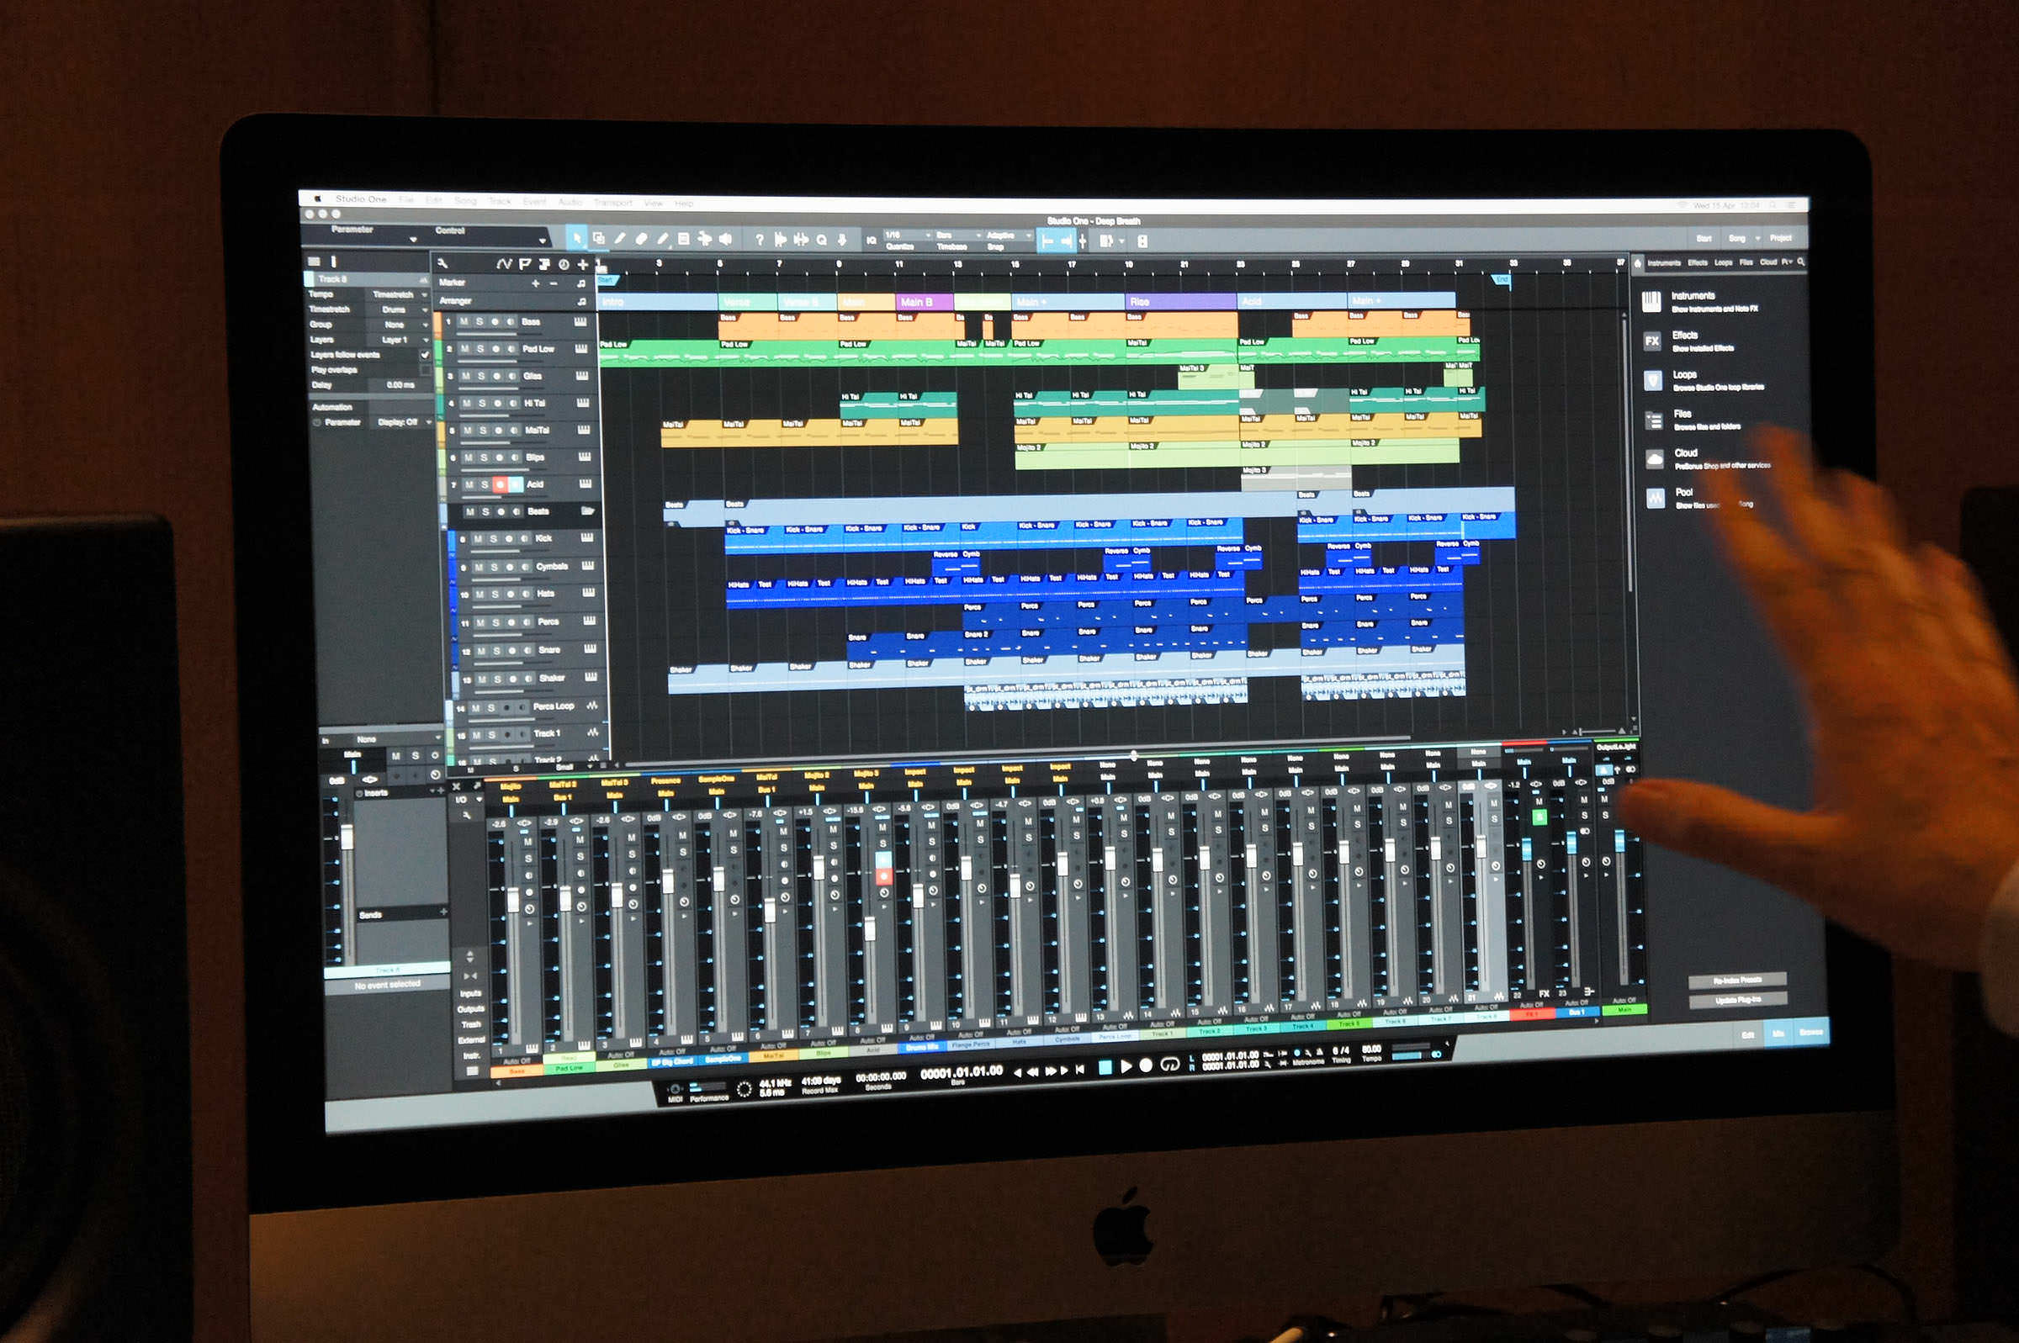2019x1343 pixels.
Task: Click the Mix view button
Action: (1778, 1034)
